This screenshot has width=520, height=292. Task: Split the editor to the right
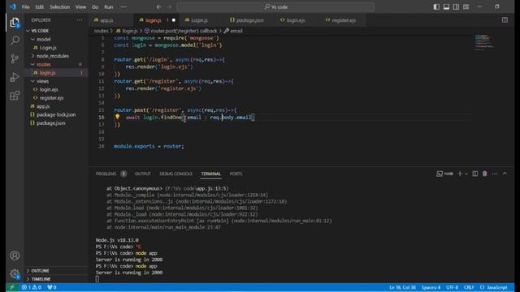pos(505,20)
